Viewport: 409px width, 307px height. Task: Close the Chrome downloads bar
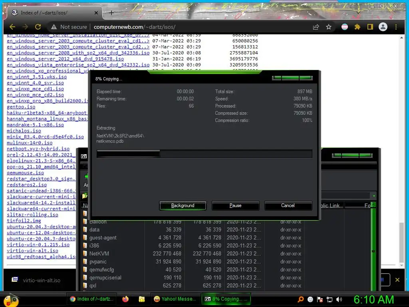click(397, 280)
